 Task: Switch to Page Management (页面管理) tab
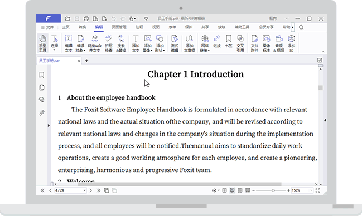[x=119, y=27]
